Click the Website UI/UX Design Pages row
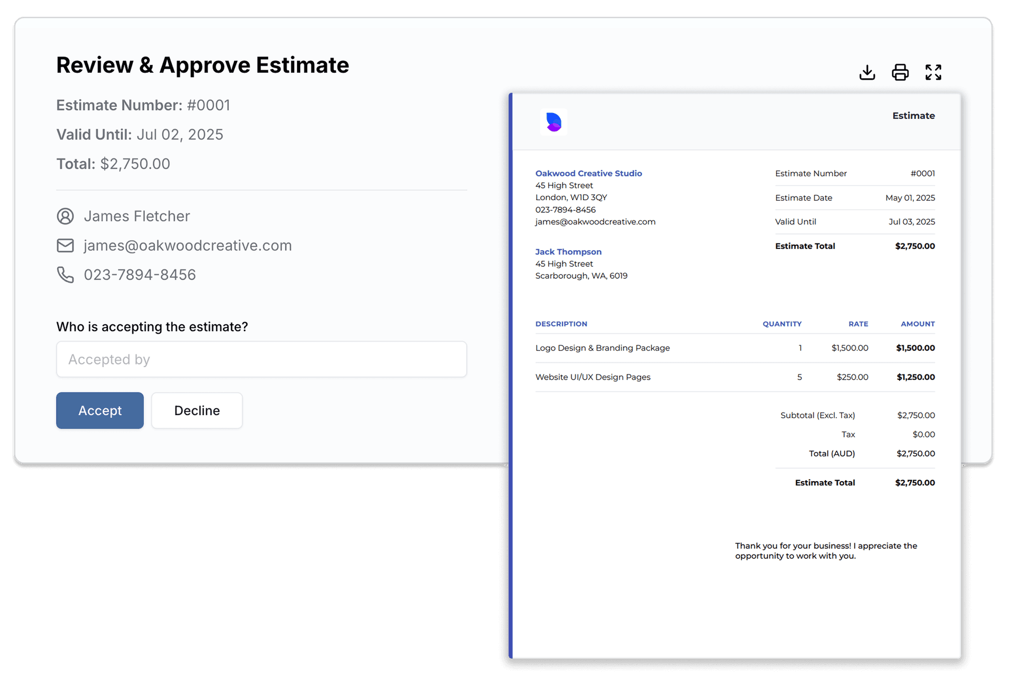 (735, 377)
